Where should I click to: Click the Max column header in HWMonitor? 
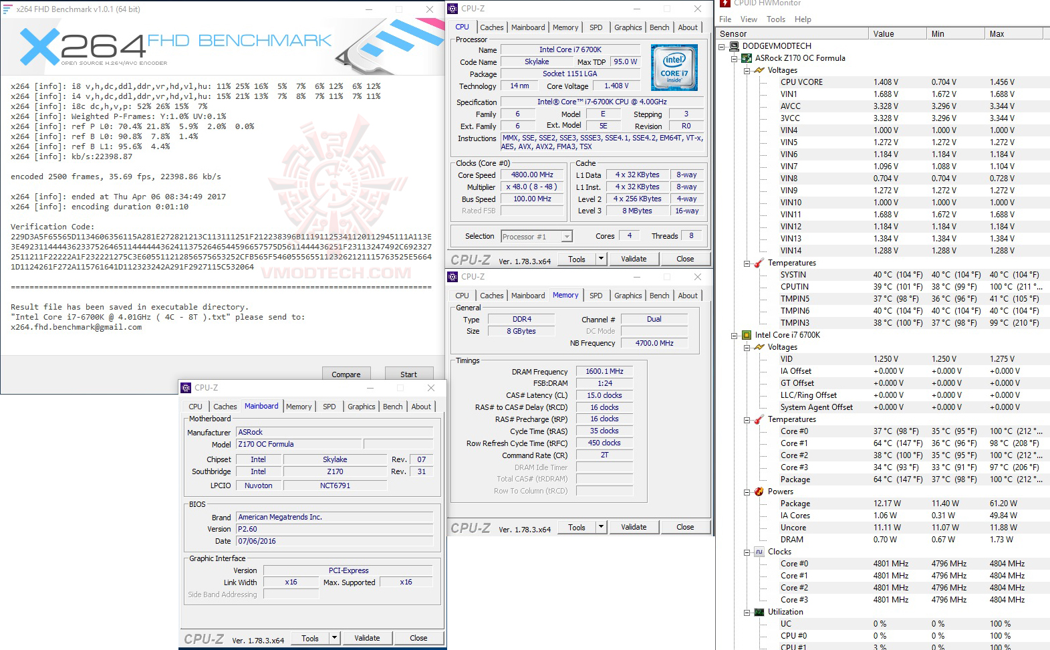(1015, 33)
